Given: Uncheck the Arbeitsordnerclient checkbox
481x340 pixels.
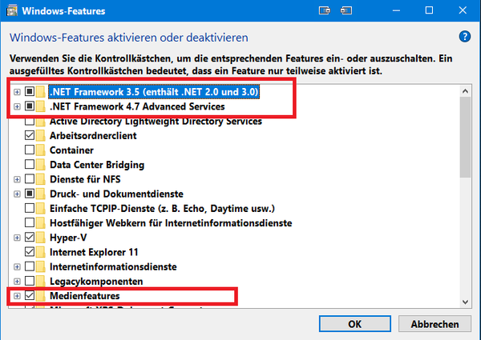Looking at the screenshot, I should 30,135.
